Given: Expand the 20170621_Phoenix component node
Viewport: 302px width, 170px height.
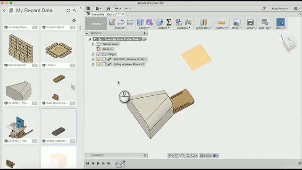Looking at the screenshot, I should pos(93,59).
